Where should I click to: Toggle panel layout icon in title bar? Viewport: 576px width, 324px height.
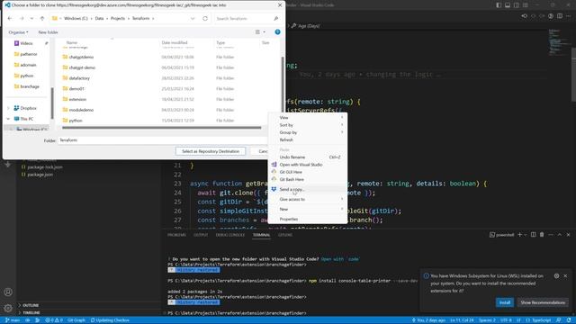pos(508,5)
